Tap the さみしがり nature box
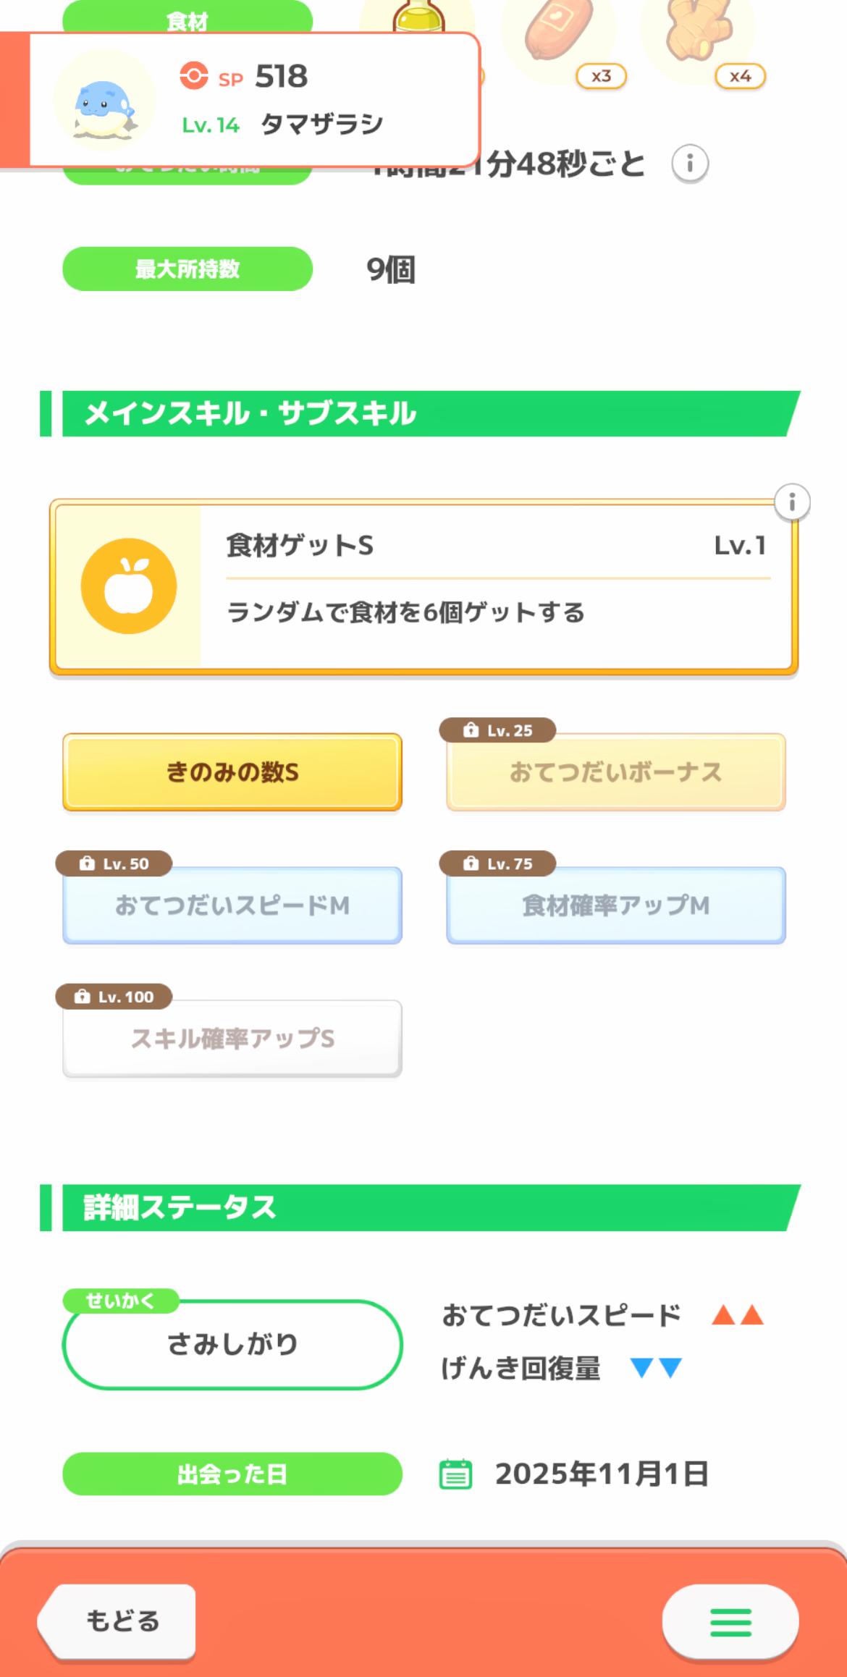This screenshot has width=847, height=1677. coord(232,1344)
